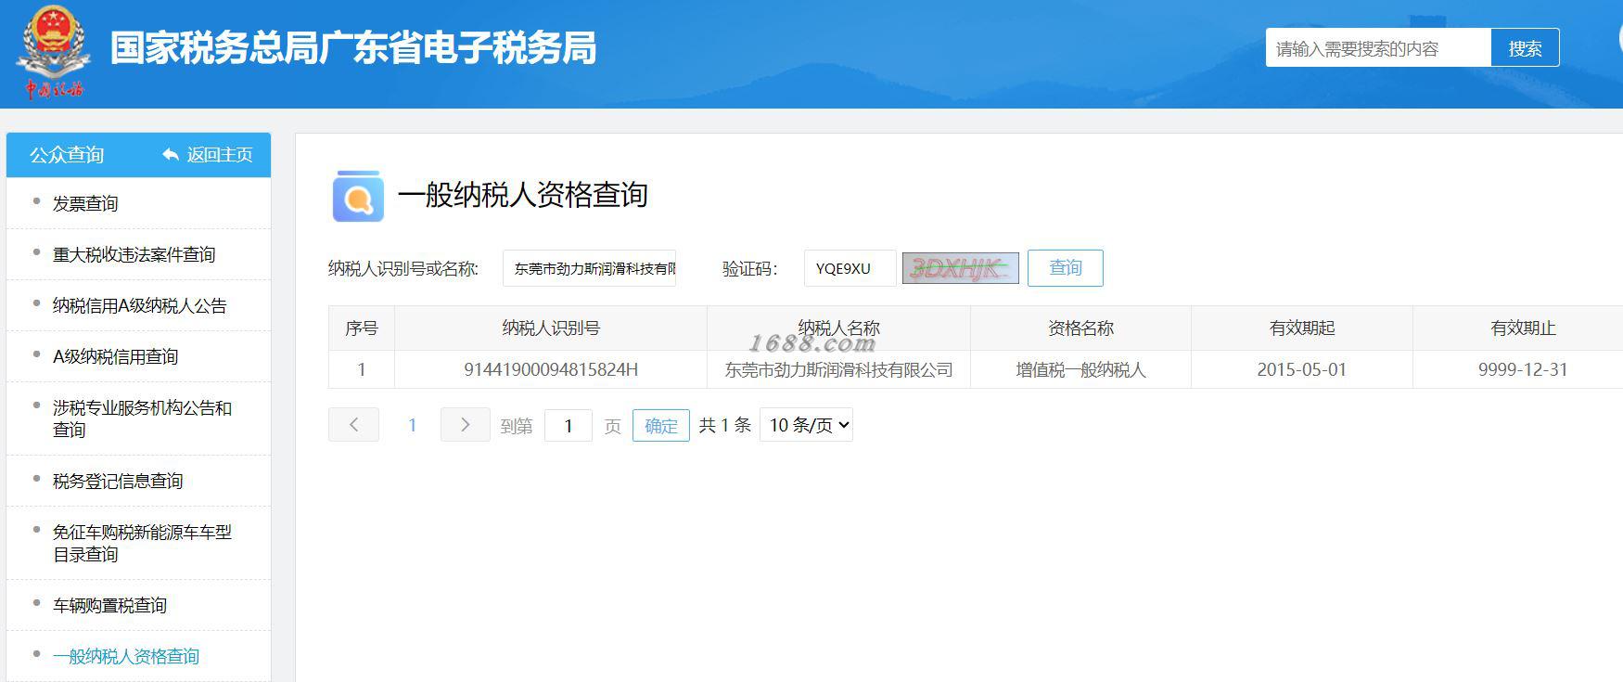Click the 增值税一般纳税人 cell
Viewport: 1623px width, 682px height.
tap(1080, 369)
